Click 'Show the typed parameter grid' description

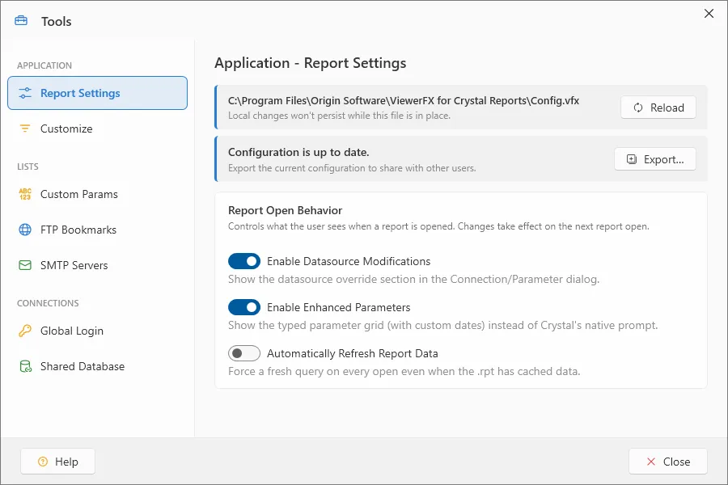click(x=443, y=325)
